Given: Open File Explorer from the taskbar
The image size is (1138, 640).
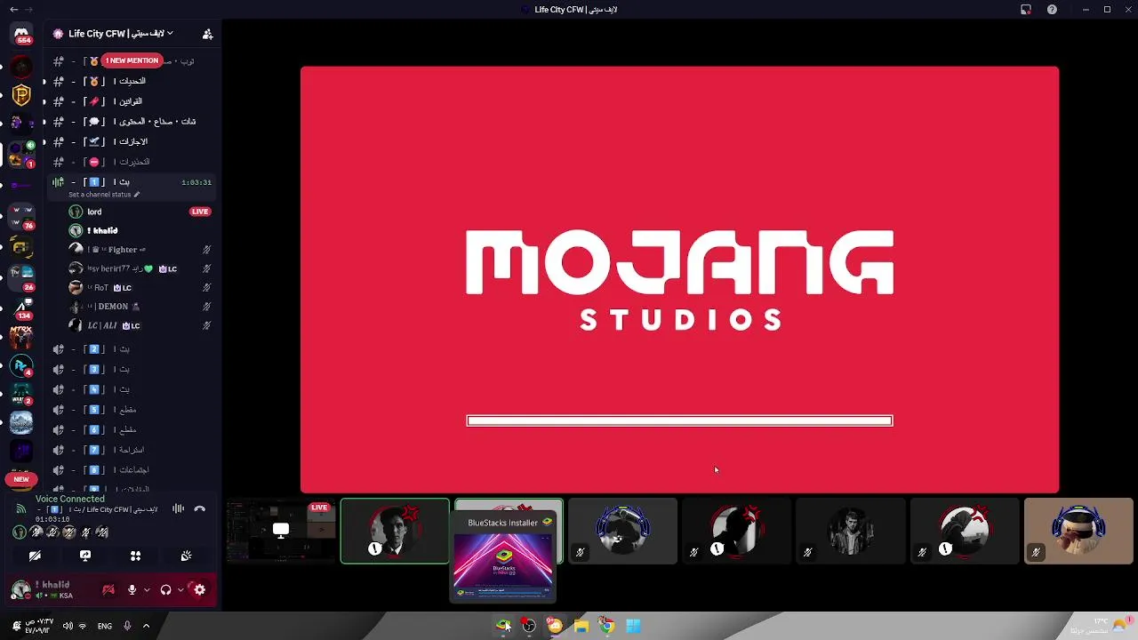Looking at the screenshot, I should pyautogui.click(x=581, y=626).
